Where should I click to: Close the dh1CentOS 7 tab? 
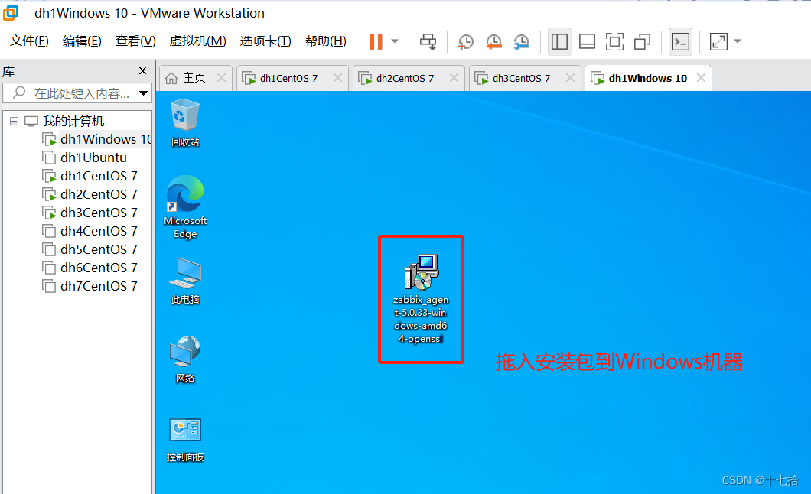point(337,77)
